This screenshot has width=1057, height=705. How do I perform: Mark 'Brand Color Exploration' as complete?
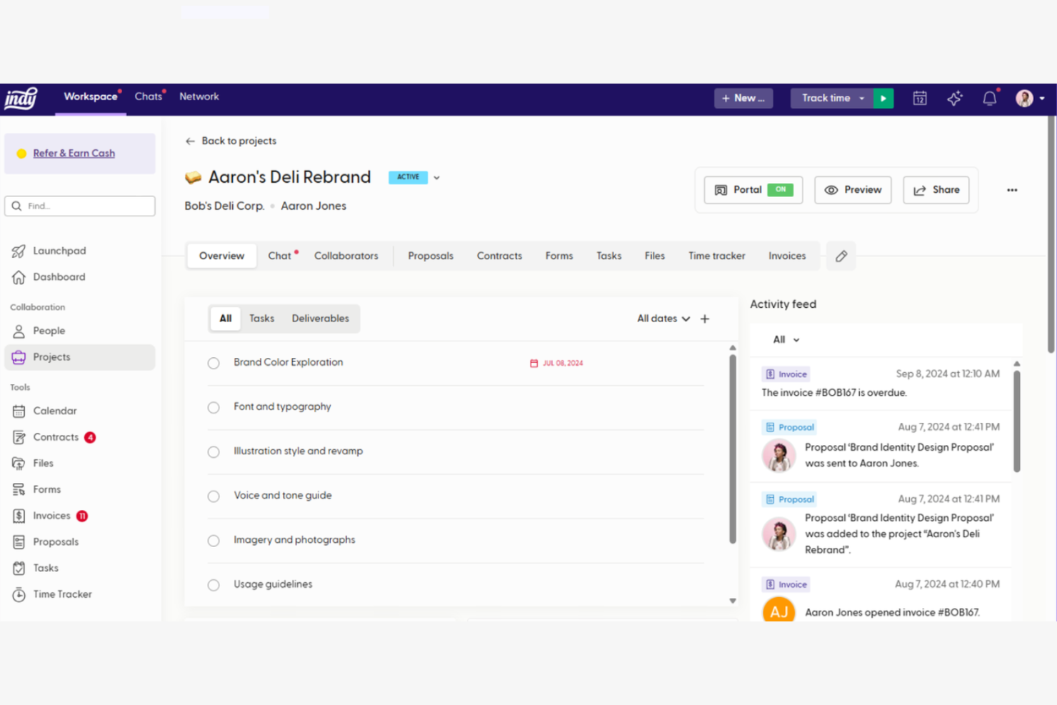213,363
